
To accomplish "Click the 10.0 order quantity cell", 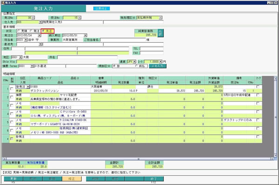I will pyautogui.click(x=124, y=91).
